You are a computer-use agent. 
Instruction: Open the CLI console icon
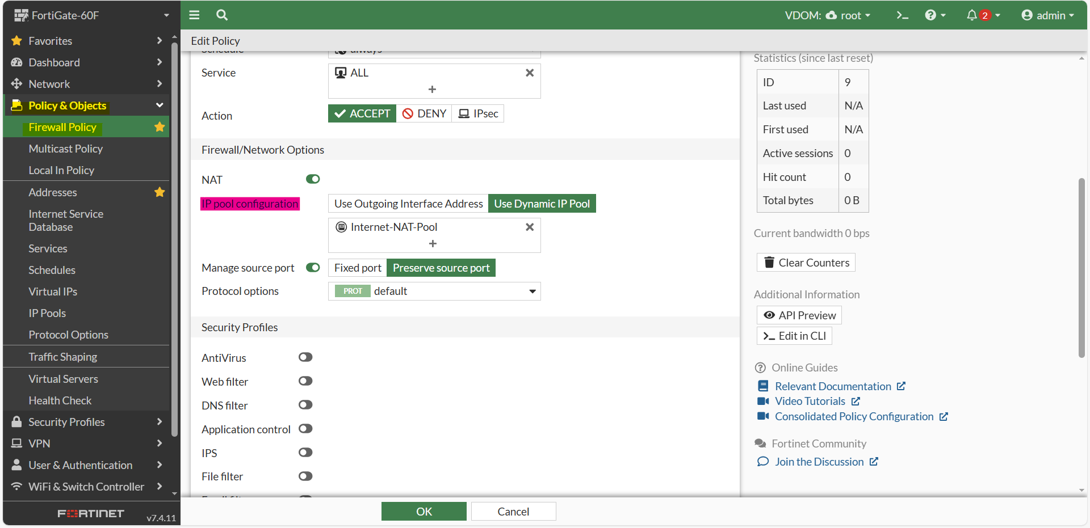pos(903,15)
